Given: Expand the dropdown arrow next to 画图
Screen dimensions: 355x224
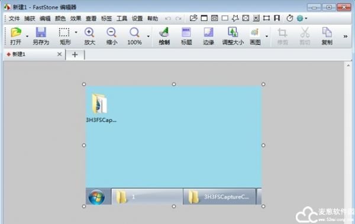Looking at the screenshot, I should (x=267, y=36).
